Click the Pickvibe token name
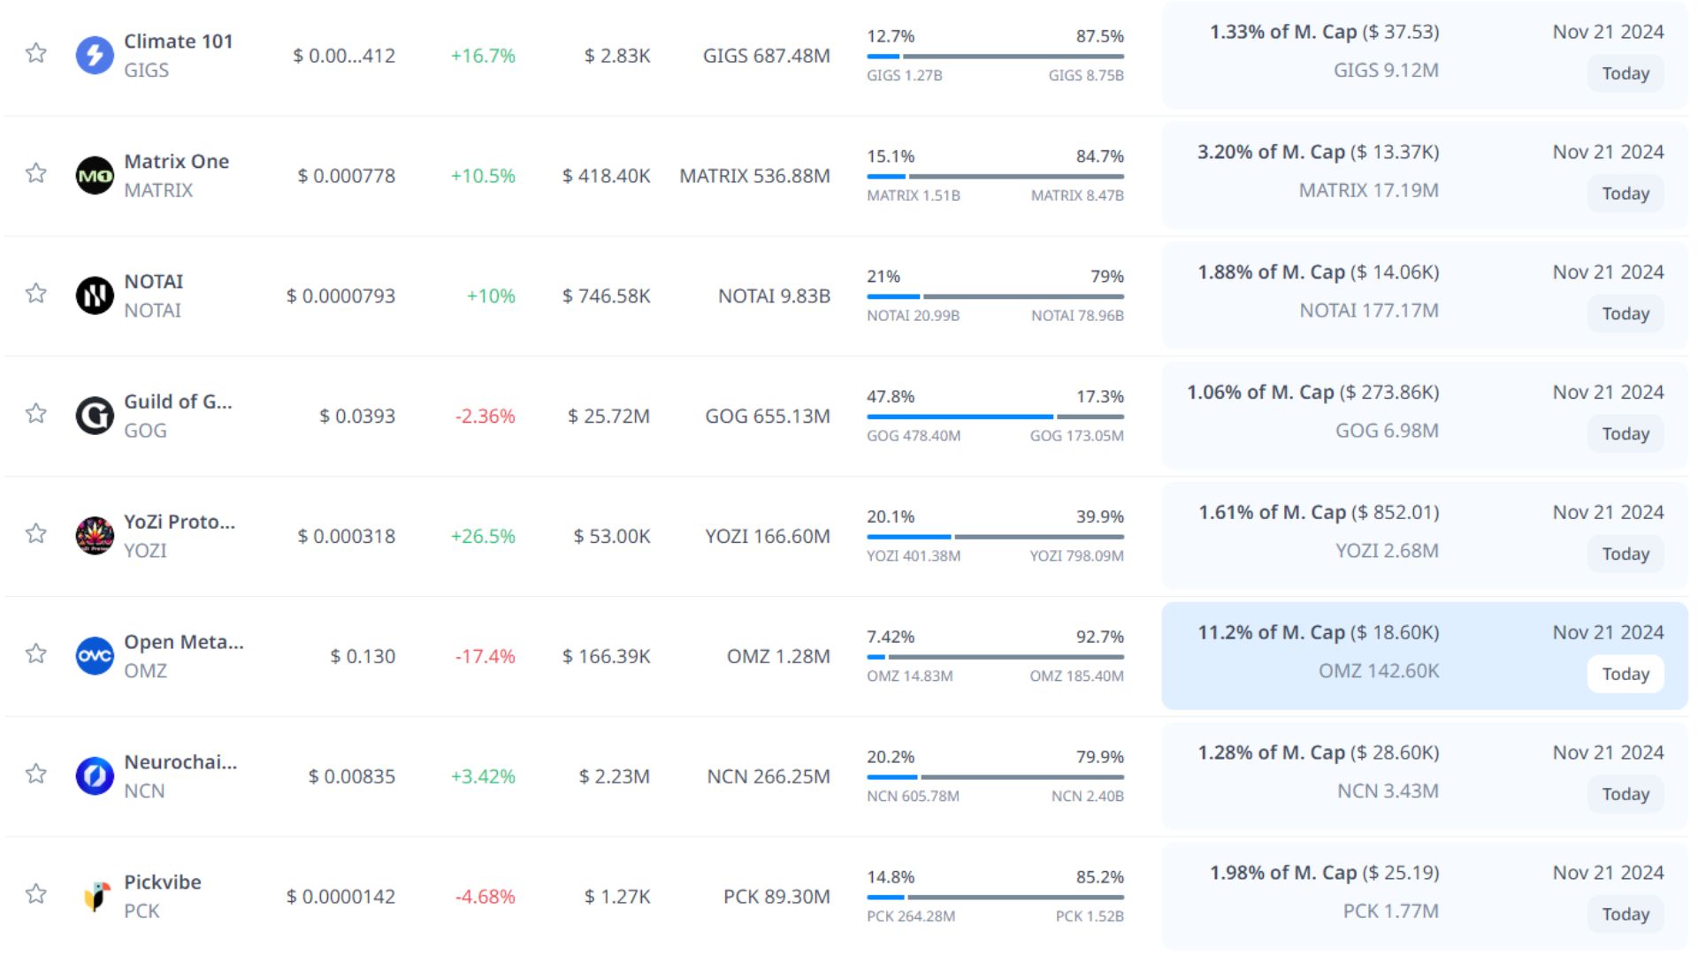The height and width of the screenshot is (955, 1698). point(163,882)
